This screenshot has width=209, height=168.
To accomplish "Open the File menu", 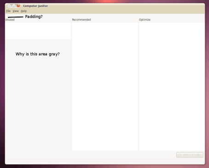I will tap(8, 11).
